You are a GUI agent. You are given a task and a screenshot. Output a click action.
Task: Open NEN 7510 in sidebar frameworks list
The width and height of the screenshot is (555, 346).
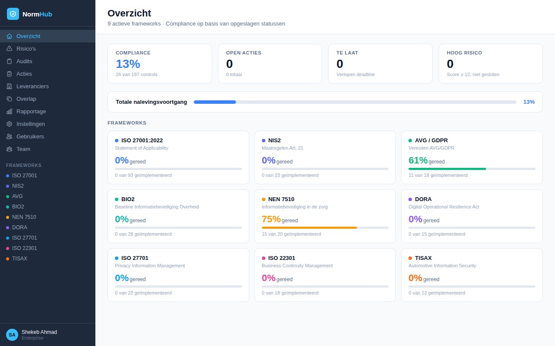click(x=48, y=217)
